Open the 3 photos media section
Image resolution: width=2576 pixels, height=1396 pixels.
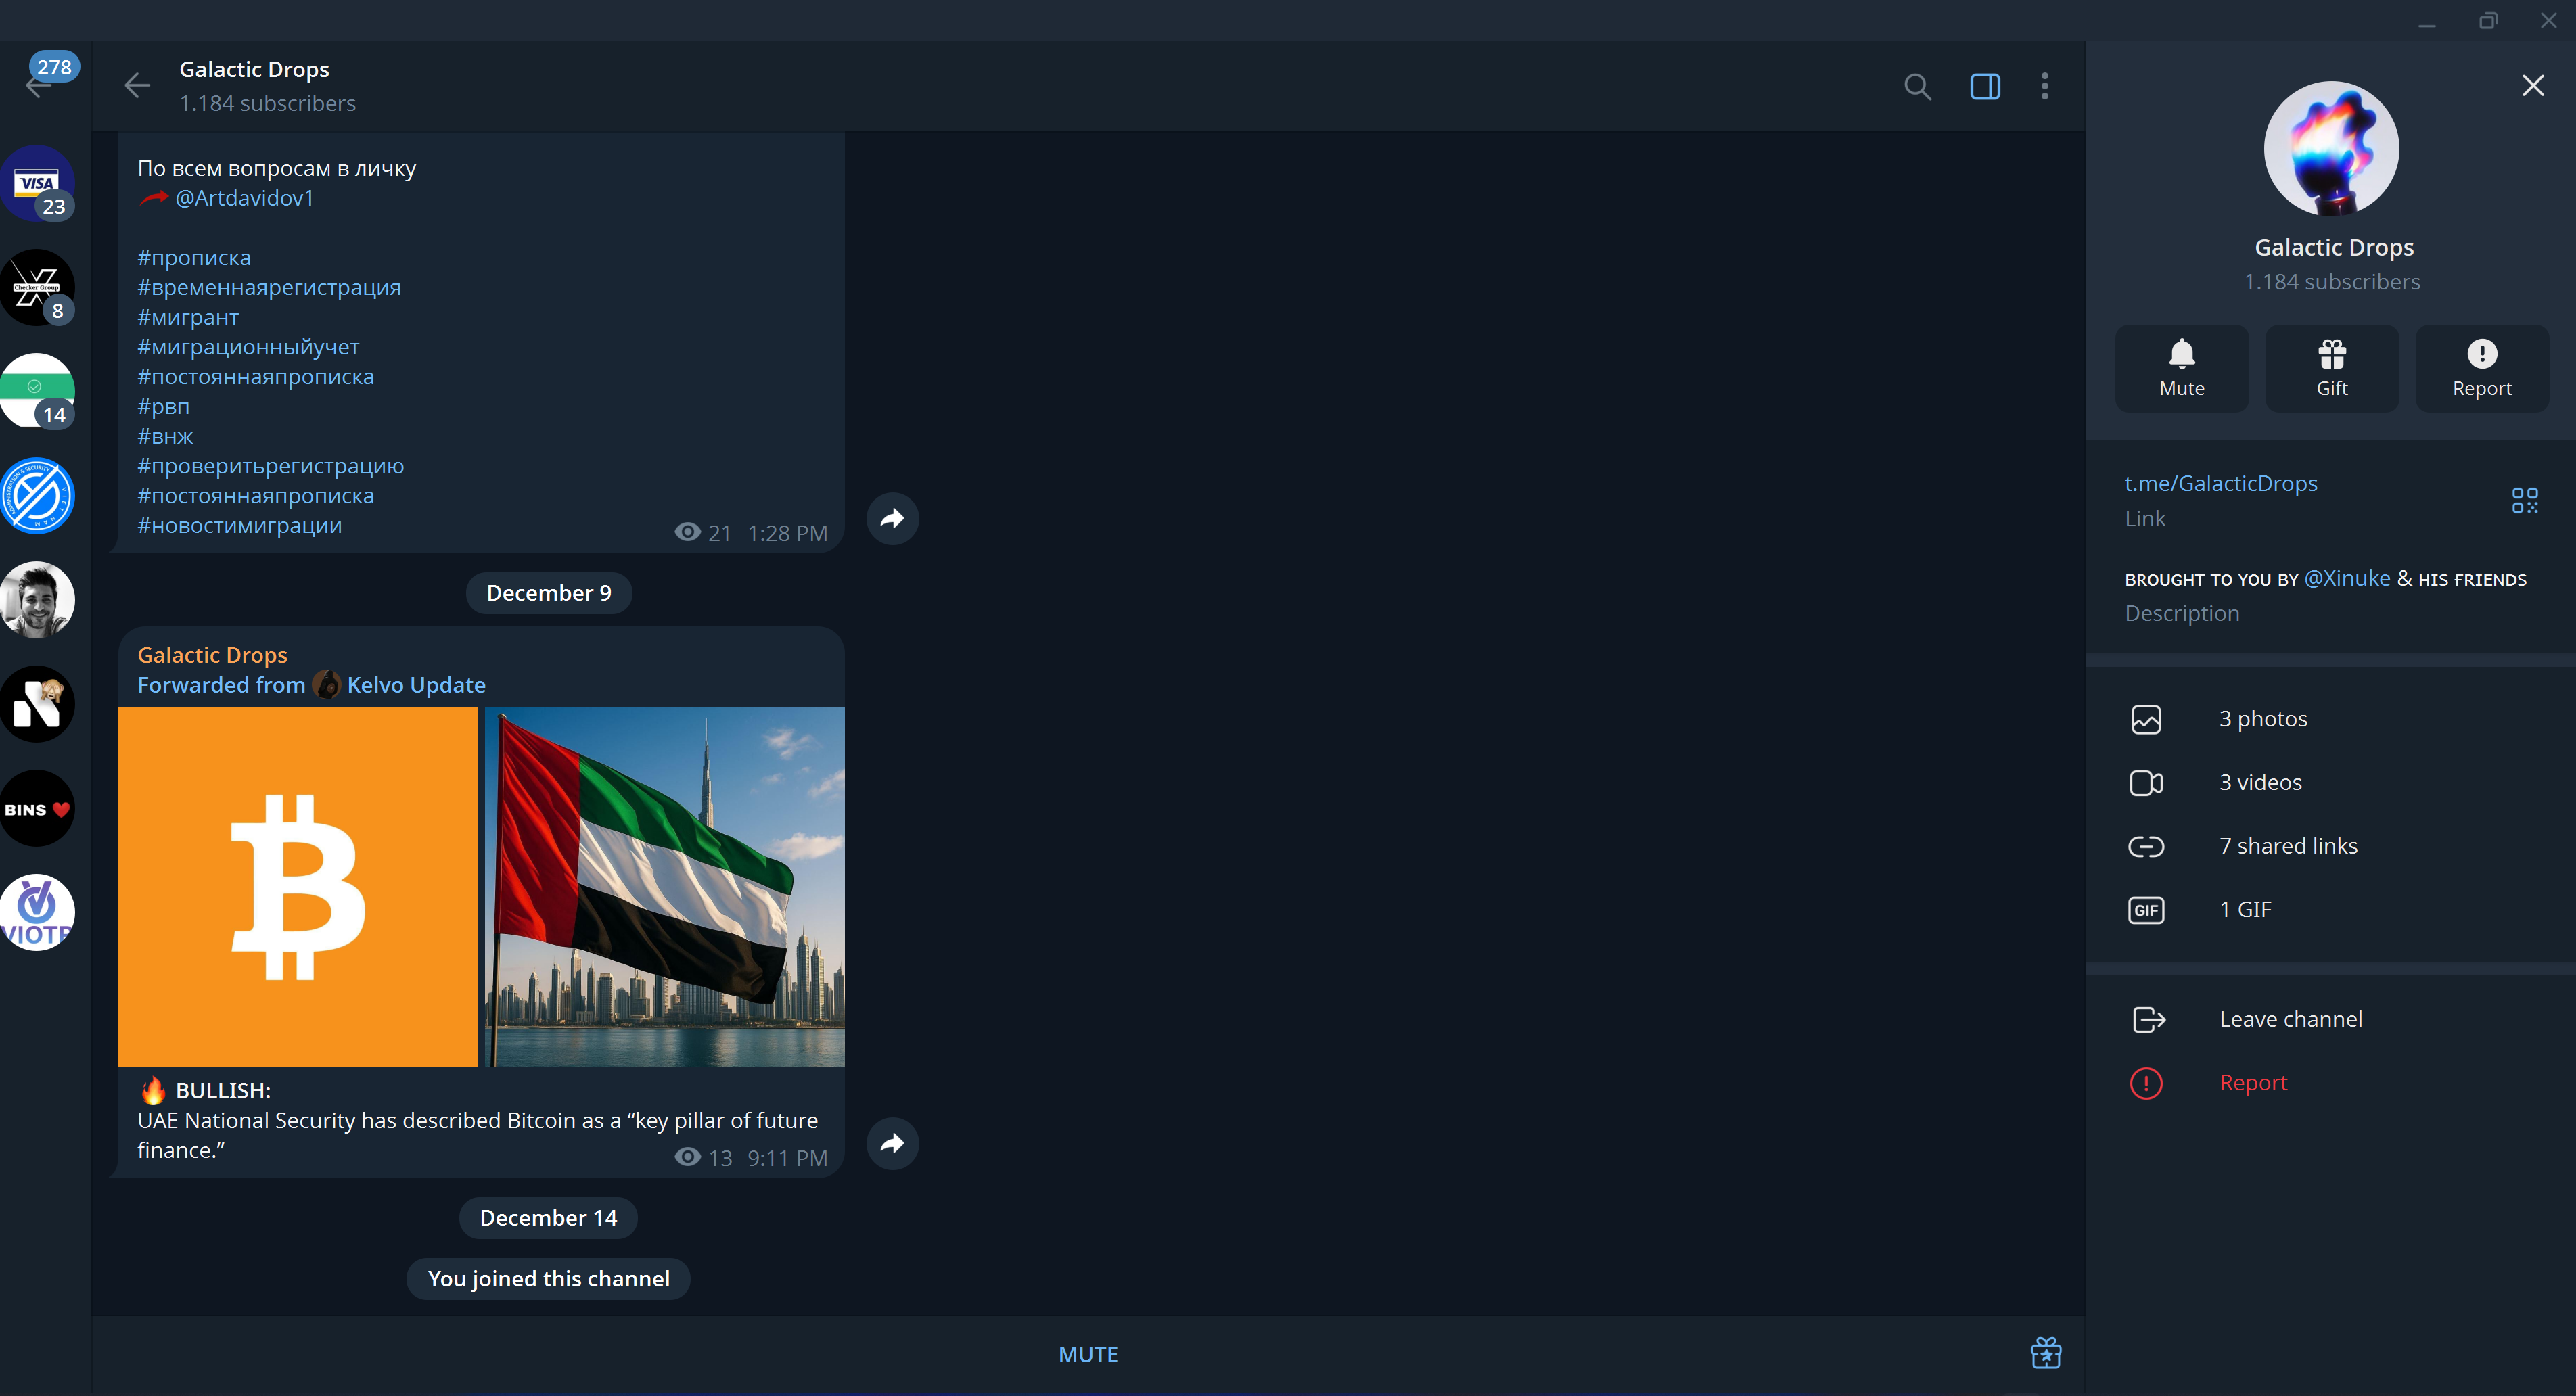tap(2331, 719)
